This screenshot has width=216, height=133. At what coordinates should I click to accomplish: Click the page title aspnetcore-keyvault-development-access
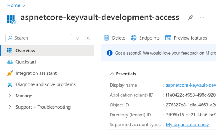pos(100,17)
